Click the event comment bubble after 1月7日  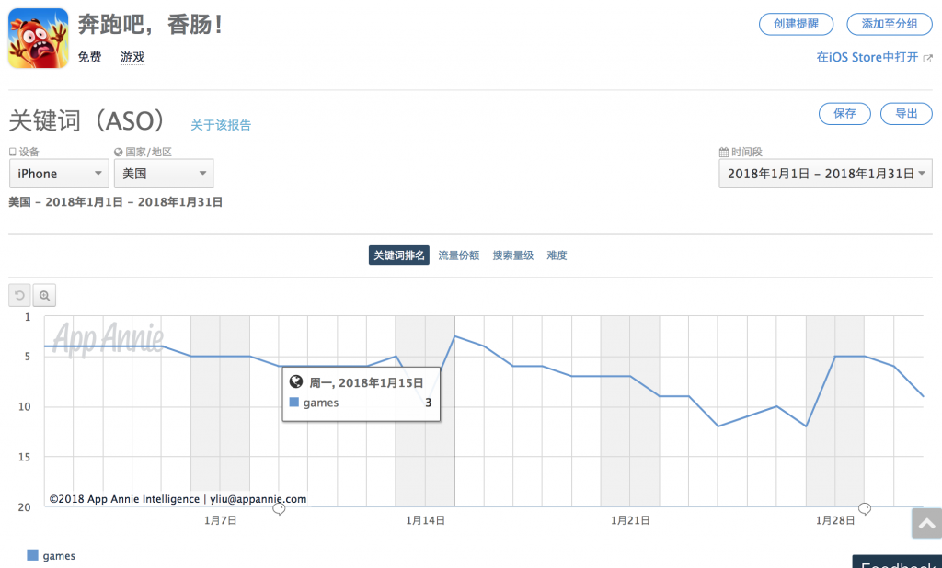[x=279, y=508]
